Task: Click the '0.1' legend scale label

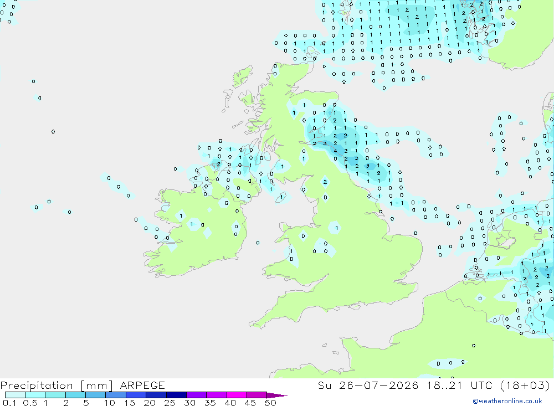Action: [x=9, y=403]
